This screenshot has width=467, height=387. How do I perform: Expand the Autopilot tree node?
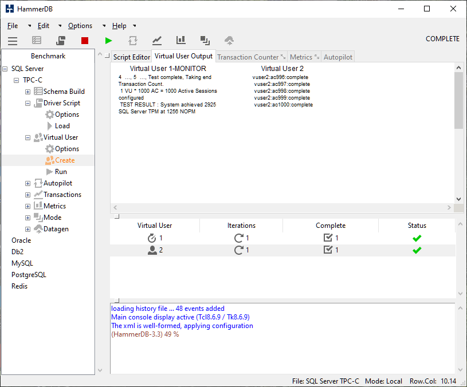coord(28,184)
